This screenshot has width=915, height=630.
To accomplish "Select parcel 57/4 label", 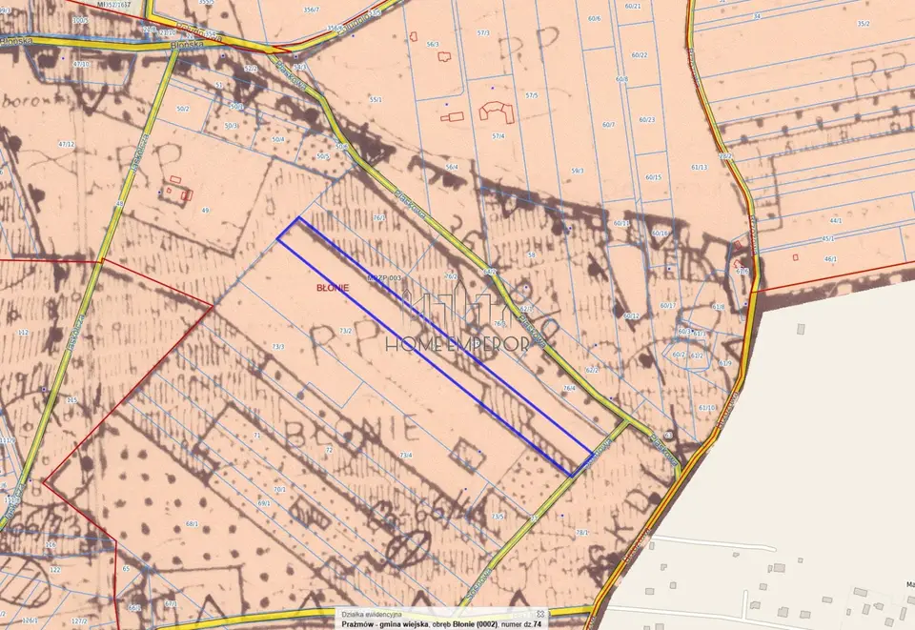I will [x=498, y=136].
